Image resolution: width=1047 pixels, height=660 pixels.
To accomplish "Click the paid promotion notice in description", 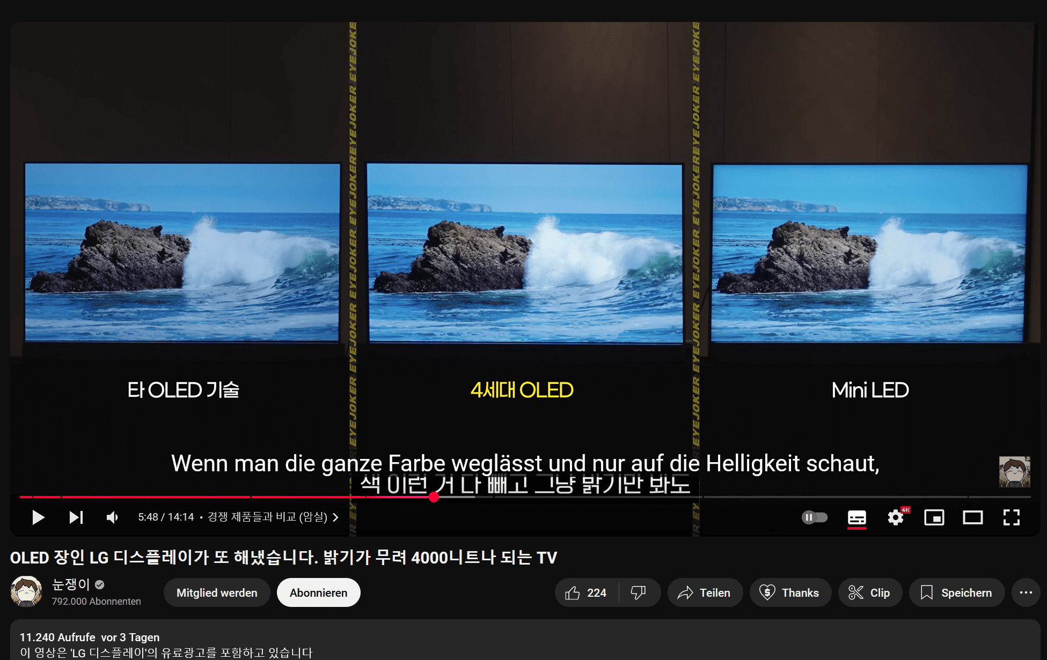I will 166,652.
